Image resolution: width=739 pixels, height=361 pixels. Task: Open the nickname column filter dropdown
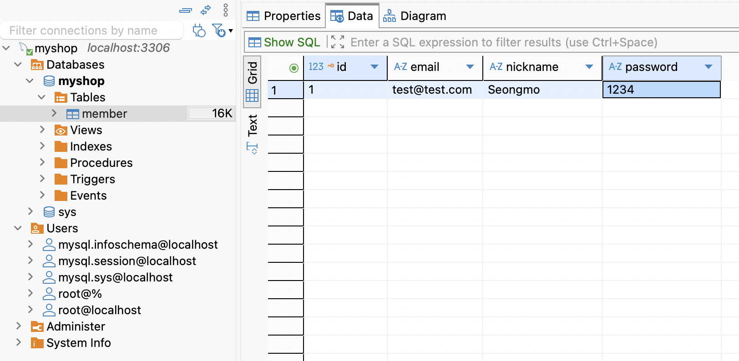pyautogui.click(x=589, y=67)
